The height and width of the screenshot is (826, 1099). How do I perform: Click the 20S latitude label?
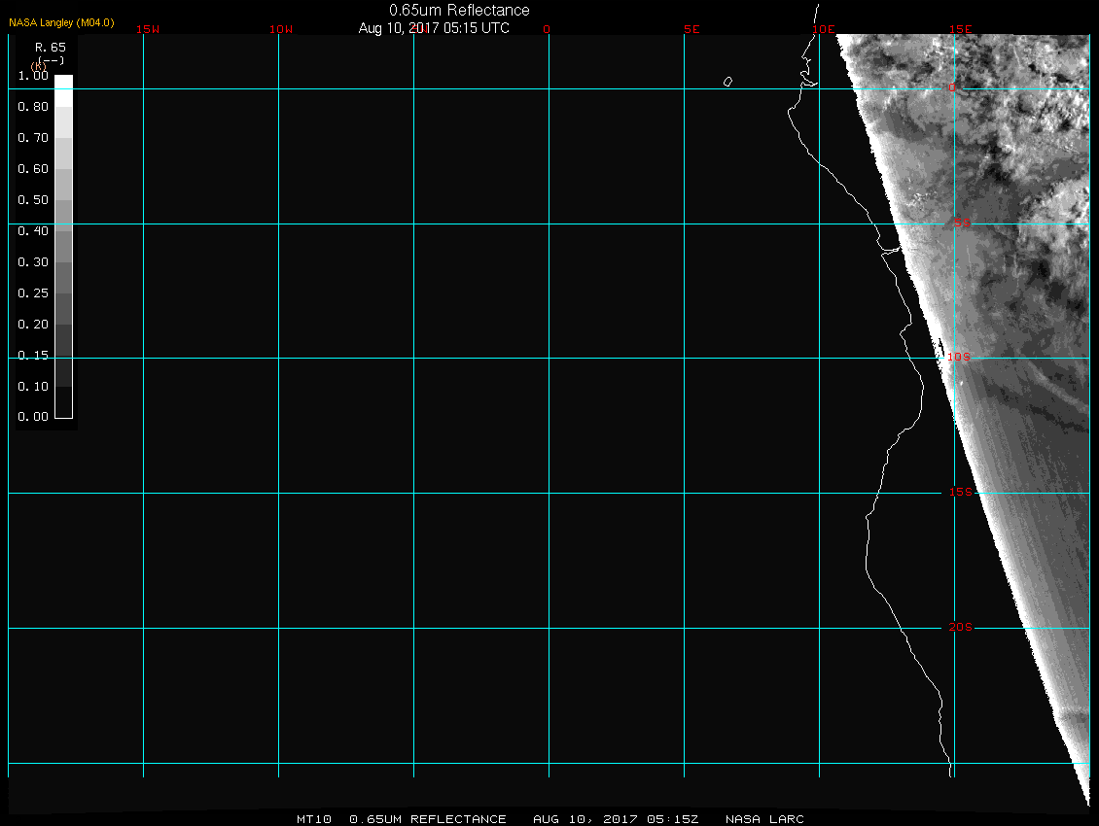tap(959, 628)
